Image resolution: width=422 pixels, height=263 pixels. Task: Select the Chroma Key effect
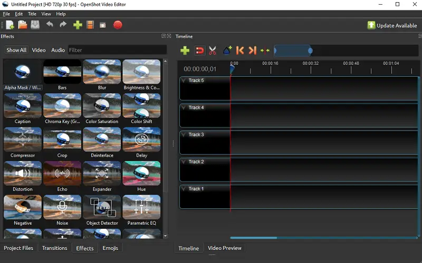[x=62, y=109]
